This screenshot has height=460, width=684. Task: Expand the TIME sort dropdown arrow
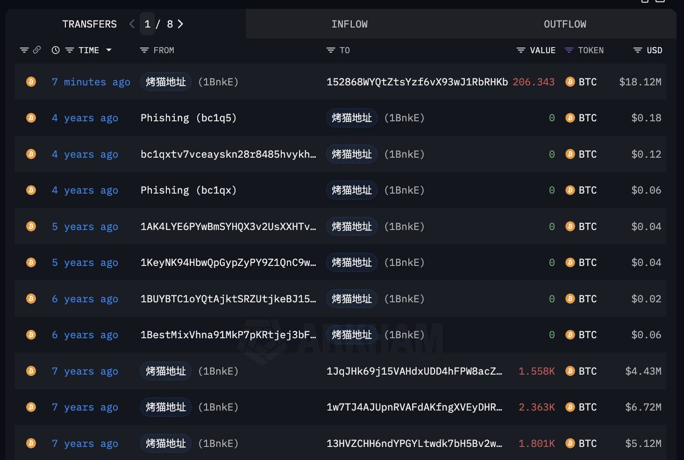[x=109, y=50]
